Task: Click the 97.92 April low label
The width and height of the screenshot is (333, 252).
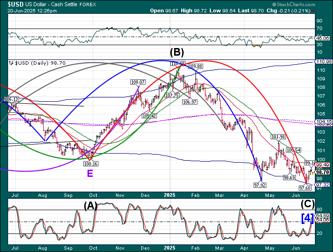Action: click(259, 184)
